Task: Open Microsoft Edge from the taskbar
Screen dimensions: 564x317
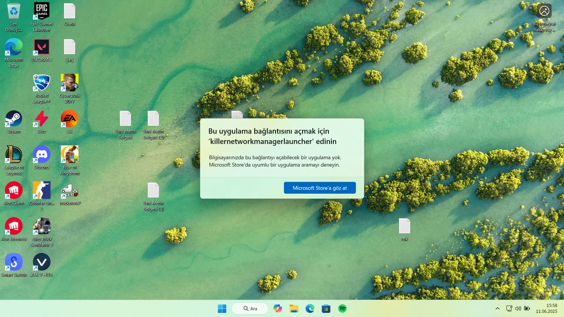Action: tap(310, 308)
